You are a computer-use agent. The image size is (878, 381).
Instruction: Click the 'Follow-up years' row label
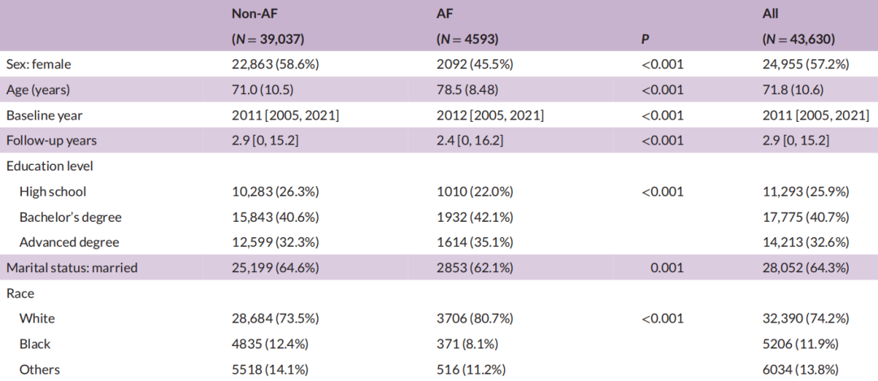point(51,141)
